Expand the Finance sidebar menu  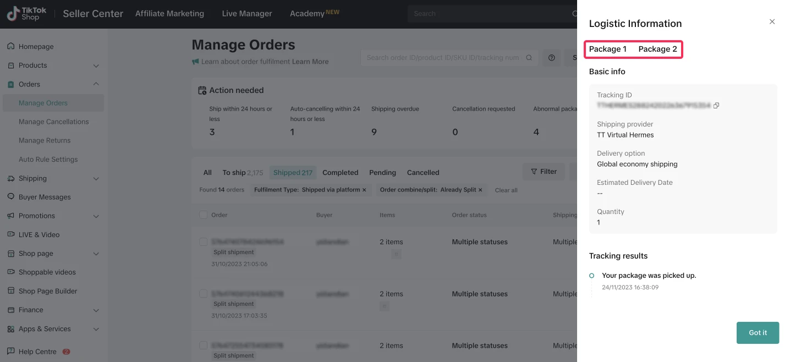tap(96, 310)
